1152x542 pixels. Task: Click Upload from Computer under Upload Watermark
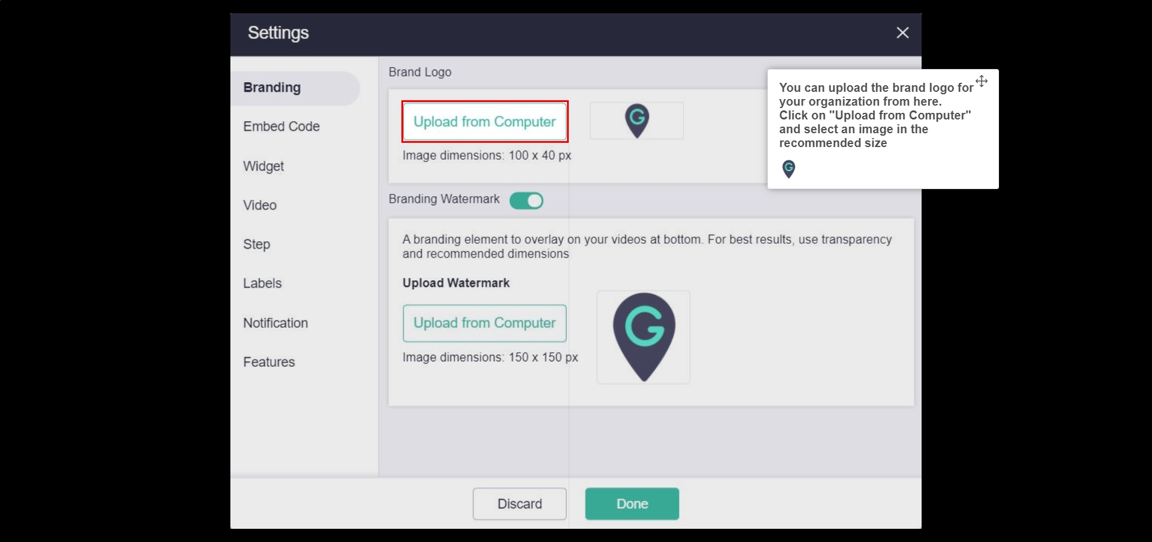[485, 323]
